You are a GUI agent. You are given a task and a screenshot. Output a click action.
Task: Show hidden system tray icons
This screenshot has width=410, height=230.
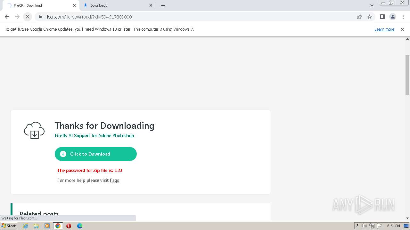(357, 226)
